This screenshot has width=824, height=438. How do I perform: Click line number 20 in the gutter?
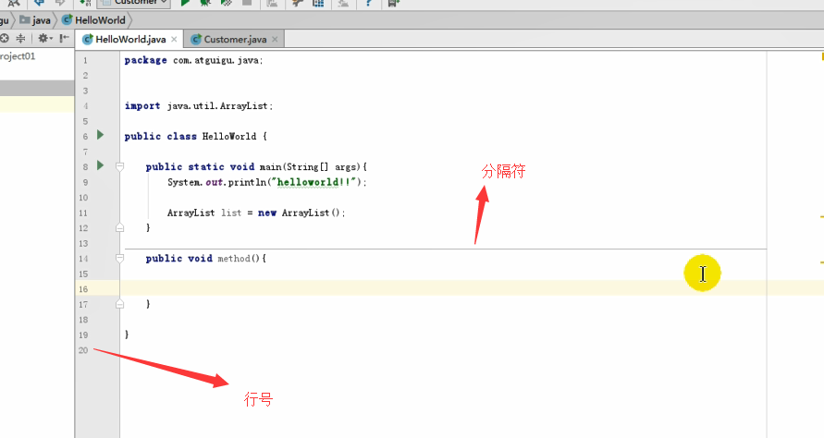point(83,350)
